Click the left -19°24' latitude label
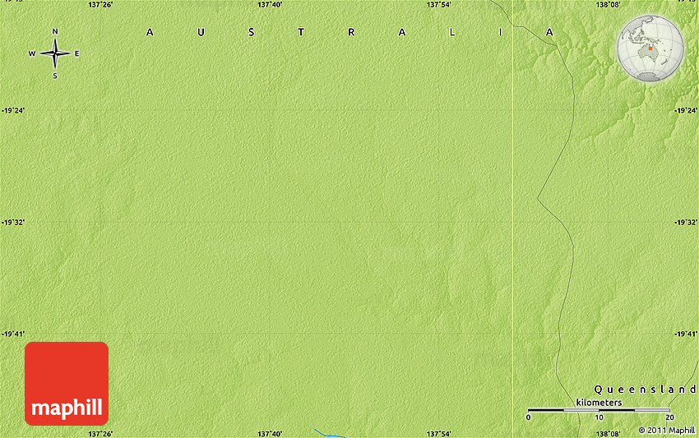 (13, 110)
